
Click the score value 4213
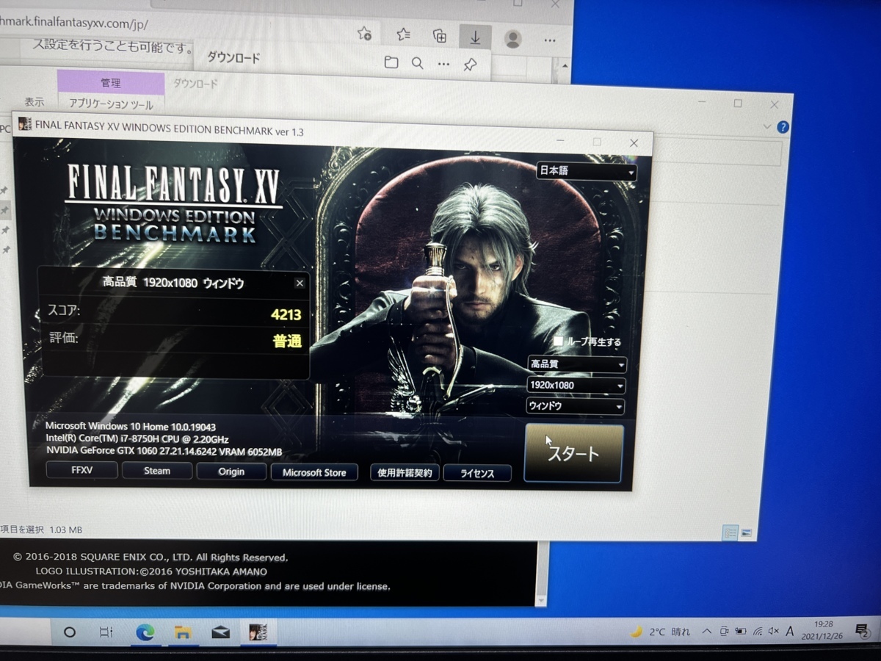(x=286, y=314)
